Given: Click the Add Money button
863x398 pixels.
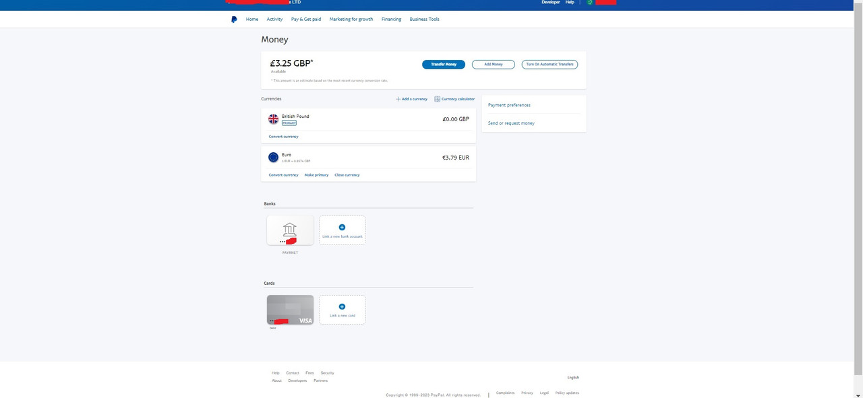Looking at the screenshot, I should (493, 65).
